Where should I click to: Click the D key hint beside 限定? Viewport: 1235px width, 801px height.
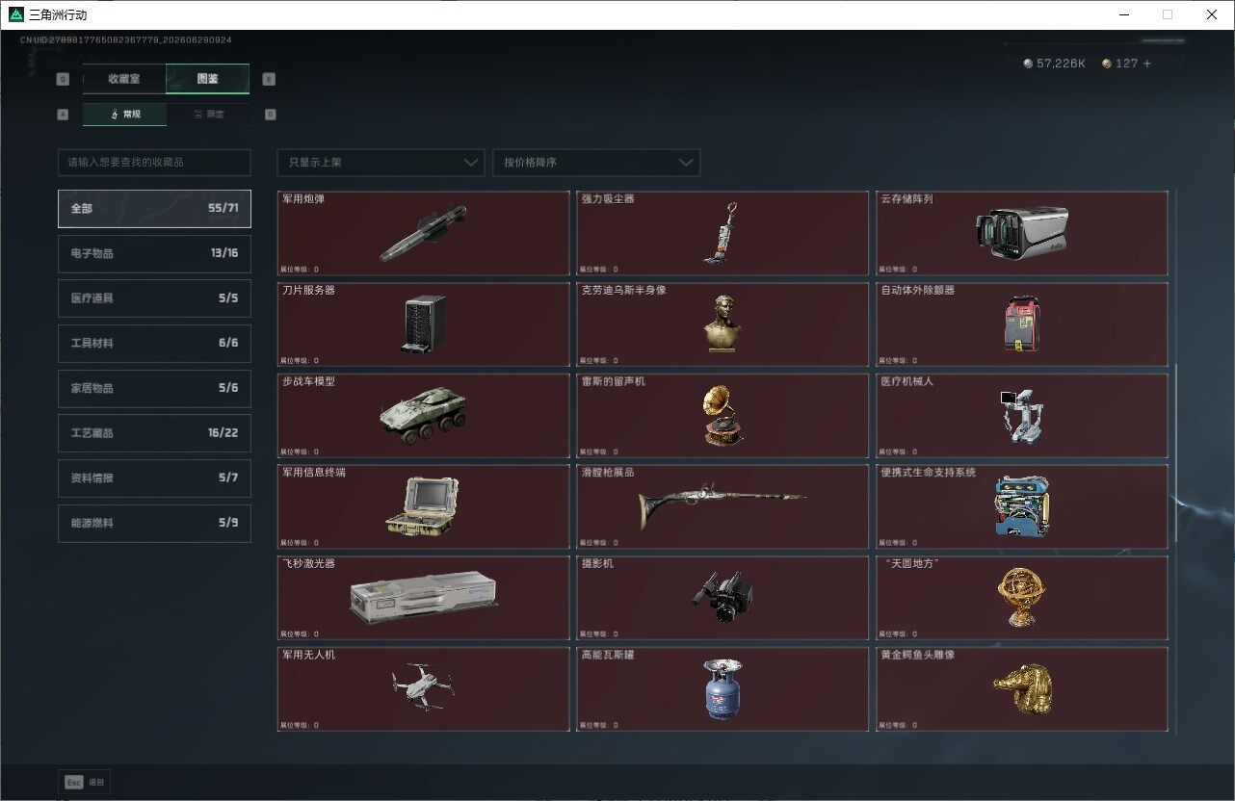(270, 114)
